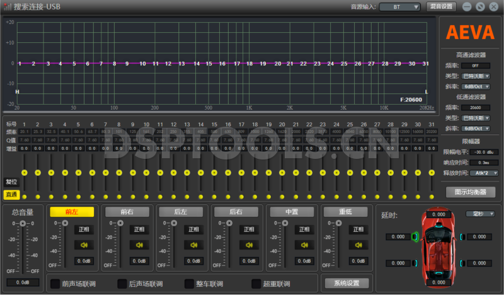Expand the high-pass filter 斜率 6dB/Oct dropdown
Viewport: 504px width, 295px height.
tap(476, 86)
